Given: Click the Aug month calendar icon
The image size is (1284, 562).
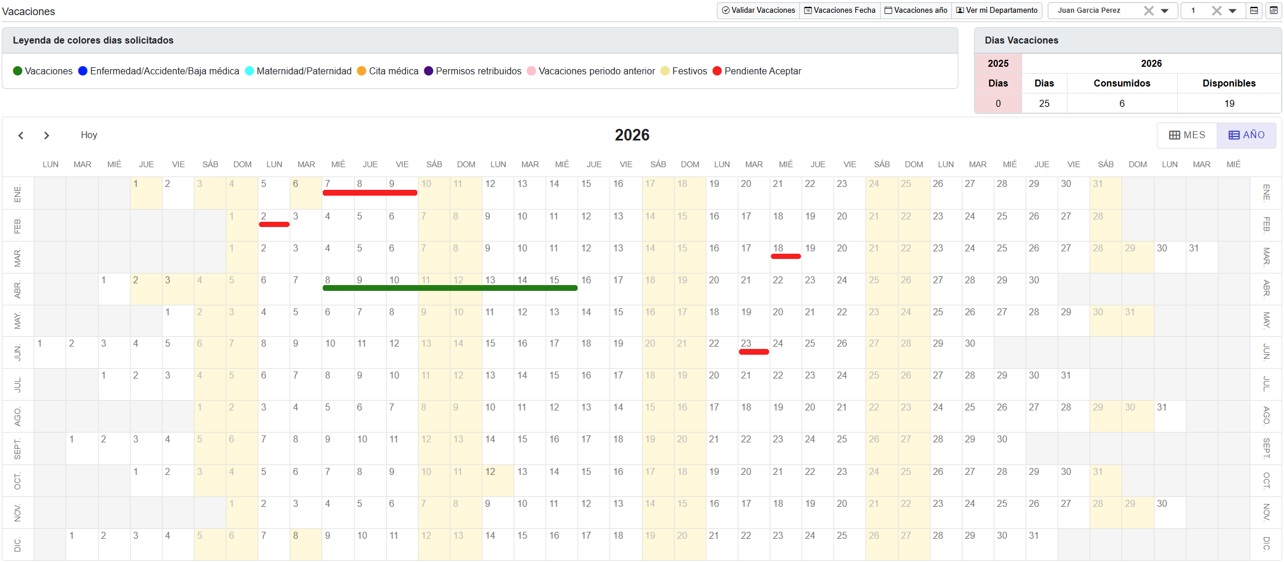Looking at the screenshot, I should tap(1254, 10).
